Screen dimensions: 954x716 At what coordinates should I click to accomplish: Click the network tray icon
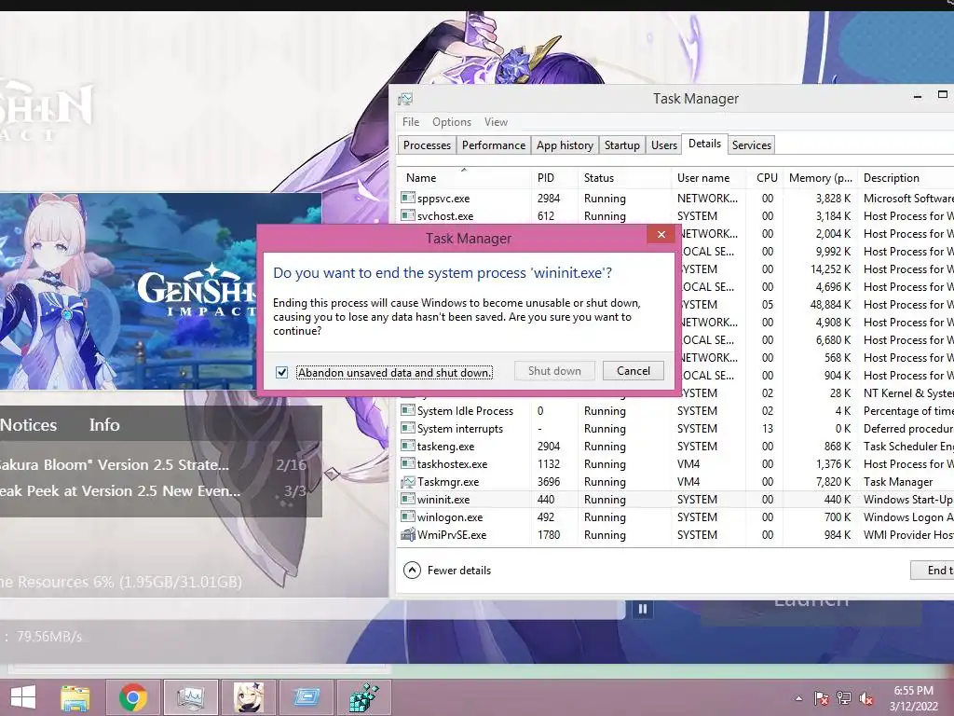click(x=844, y=698)
